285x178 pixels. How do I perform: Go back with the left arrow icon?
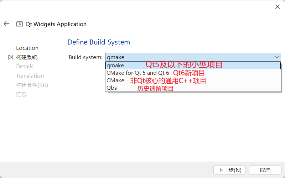[6, 24]
